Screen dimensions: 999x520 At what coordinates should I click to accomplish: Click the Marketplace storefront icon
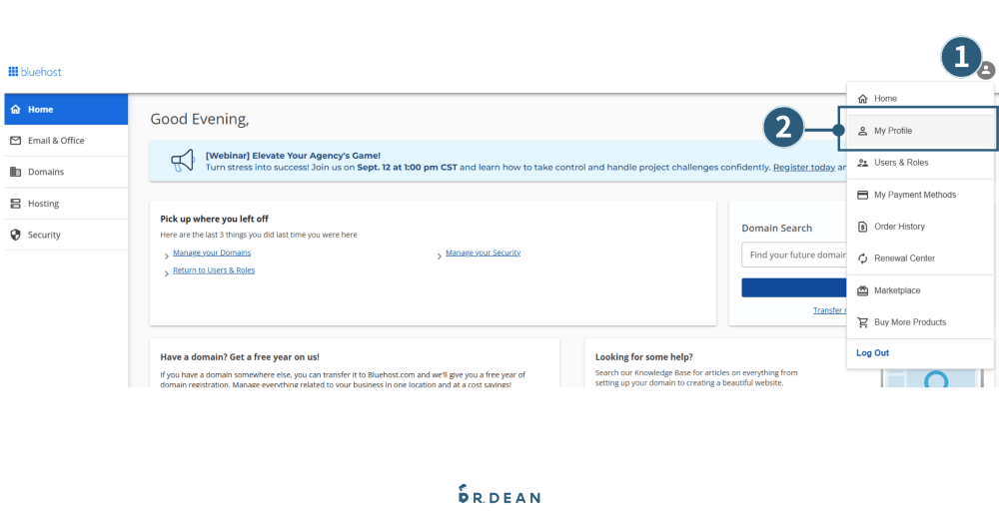pos(863,290)
